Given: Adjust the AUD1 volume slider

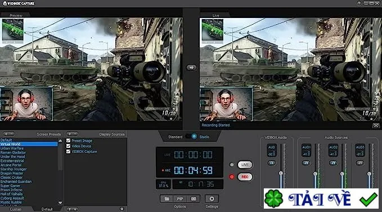Looking at the screenshot, I should pyautogui.click(x=315, y=174).
